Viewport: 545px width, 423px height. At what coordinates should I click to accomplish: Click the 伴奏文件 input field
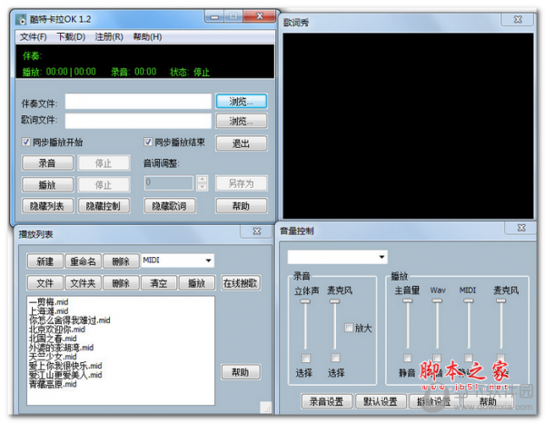(138, 102)
